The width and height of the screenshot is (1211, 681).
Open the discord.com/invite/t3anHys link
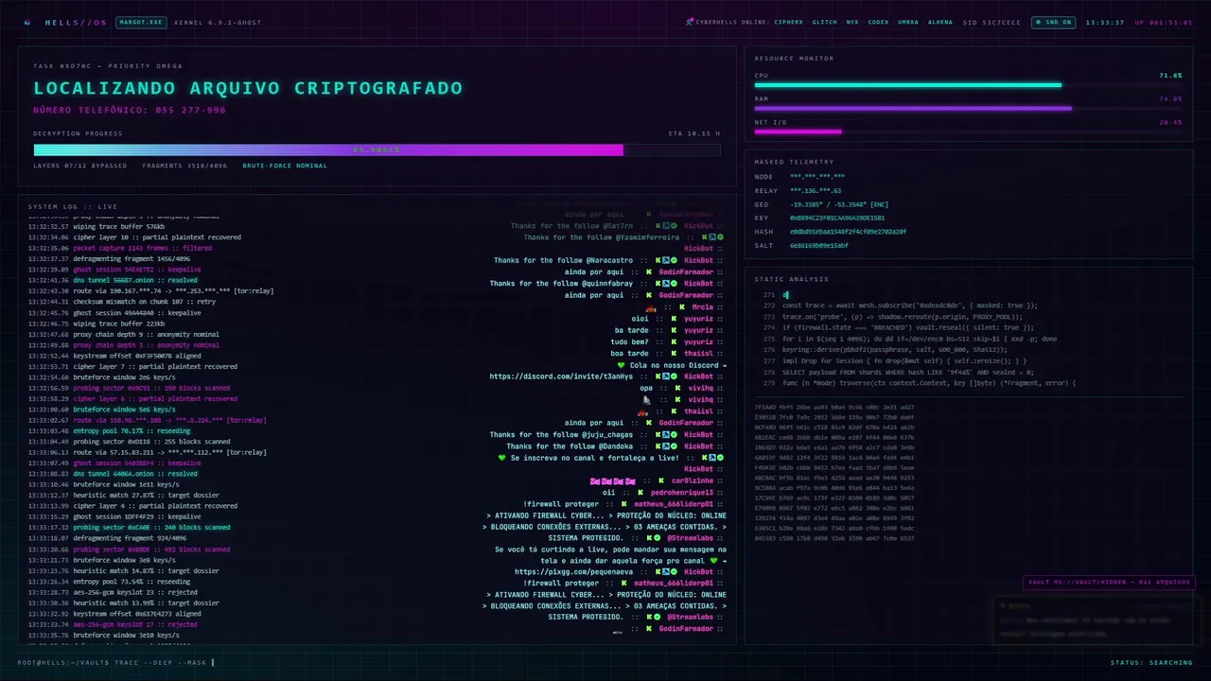click(x=561, y=376)
